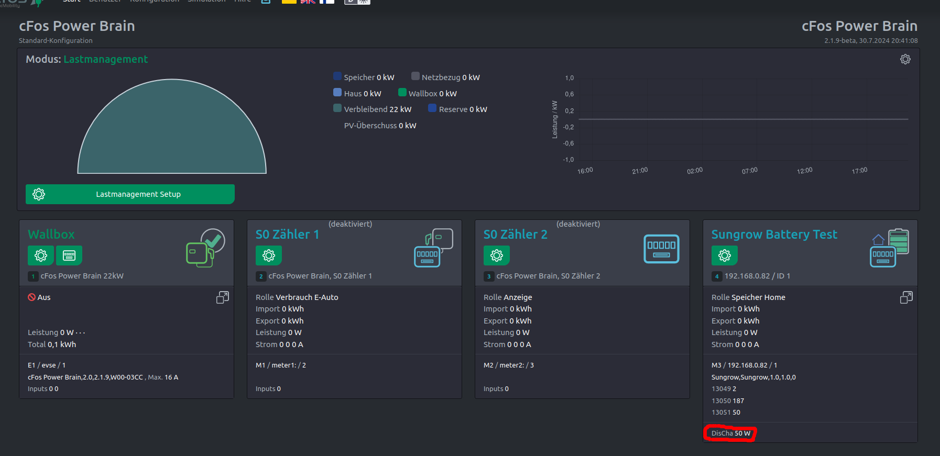Click the number 2 badge on S0 Zähler 1
940x456 pixels.
[x=261, y=276]
